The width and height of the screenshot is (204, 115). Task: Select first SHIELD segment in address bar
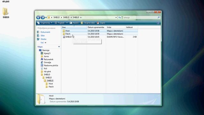pyautogui.click(x=56, y=17)
